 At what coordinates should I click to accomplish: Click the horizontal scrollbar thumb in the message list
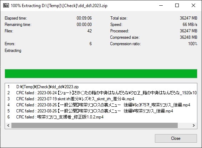pos(95,125)
